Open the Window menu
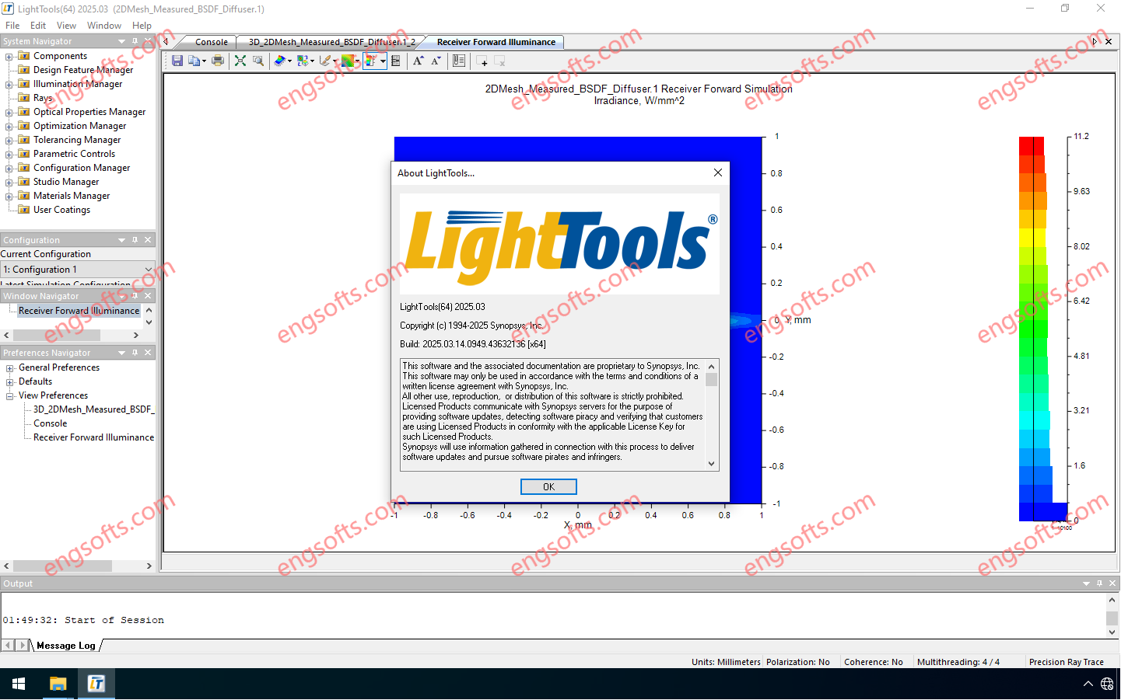This screenshot has height=700, width=1121. [x=103, y=25]
